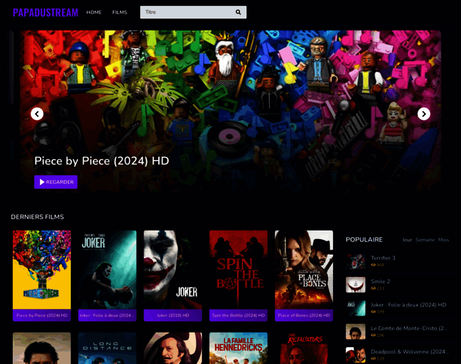Switch popular list to Semaine
Screen dimensions: 461x364
click(425, 240)
